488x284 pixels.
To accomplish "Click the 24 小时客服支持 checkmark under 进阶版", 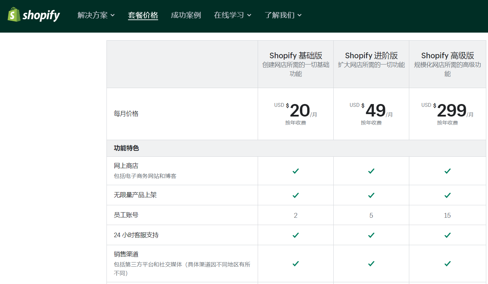I will tap(371, 235).
